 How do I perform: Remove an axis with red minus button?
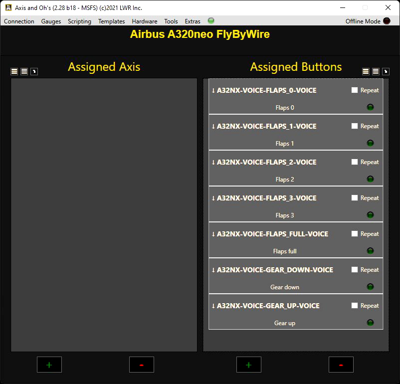(142, 365)
